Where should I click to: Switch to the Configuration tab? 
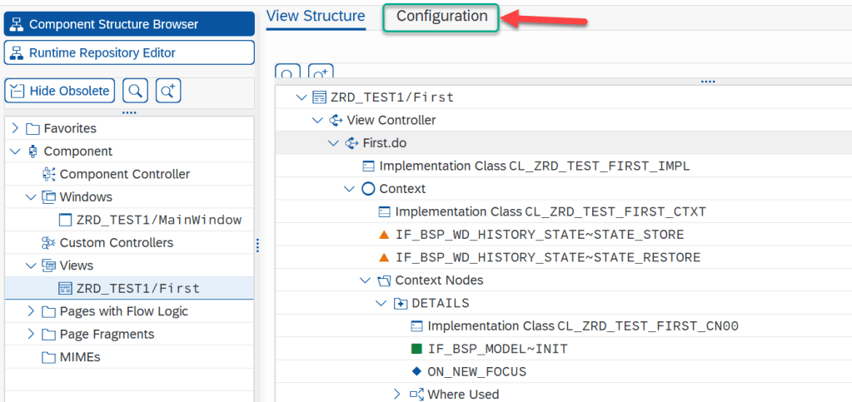tap(441, 17)
